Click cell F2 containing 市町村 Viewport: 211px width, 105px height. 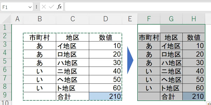(149, 37)
